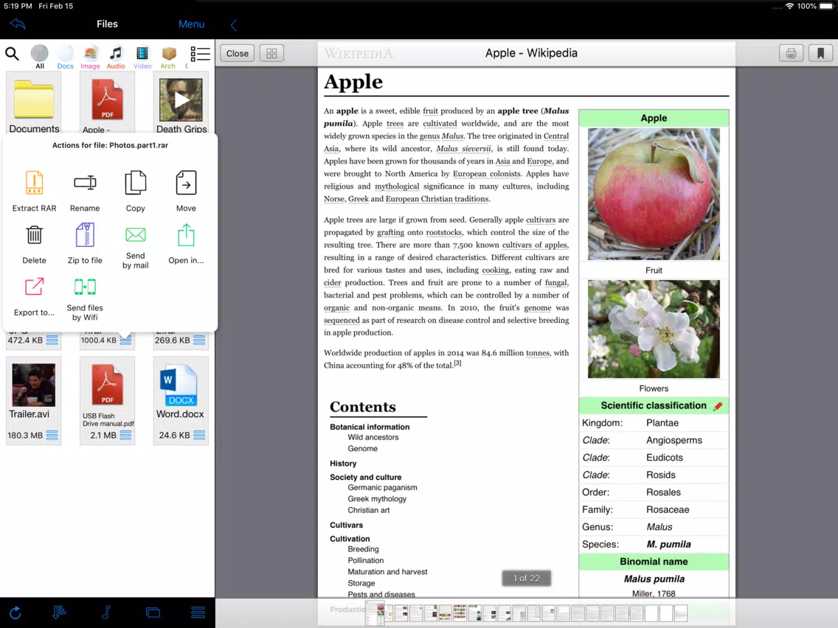This screenshot has height=628, width=838.
Task: Expand options for Trailer.avi file
Action: pyautogui.click(x=52, y=435)
